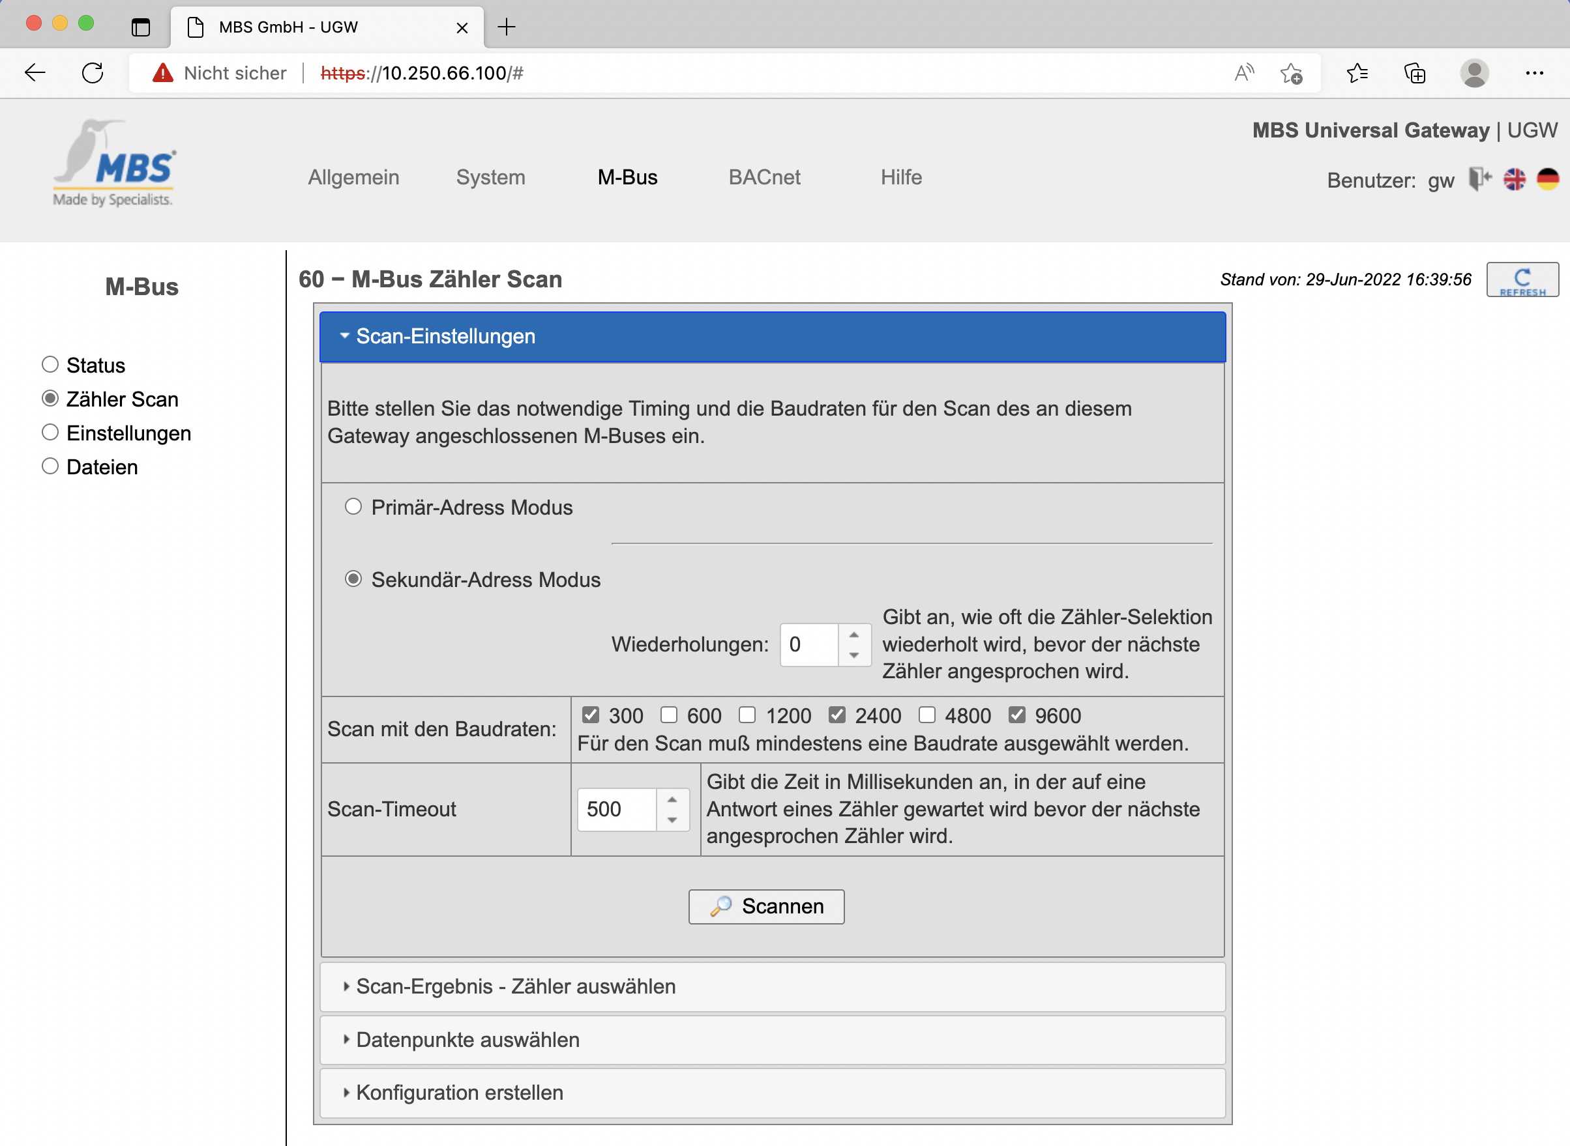Open browser collections icon
This screenshot has height=1146, width=1570.
coord(1414,73)
